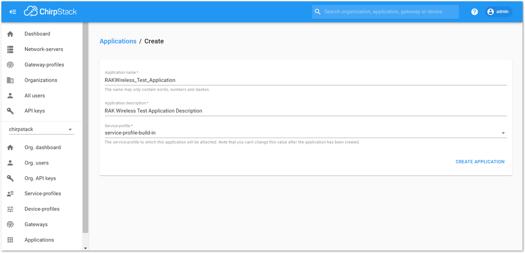The width and height of the screenshot is (525, 253).
Task: Open the help question mark icon
Action: (x=474, y=12)
